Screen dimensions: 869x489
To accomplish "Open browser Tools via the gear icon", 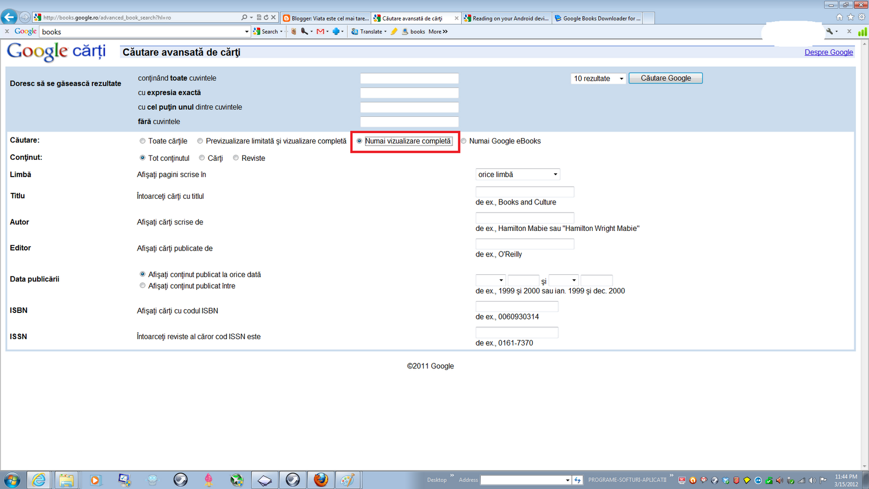I will [861, 17].
